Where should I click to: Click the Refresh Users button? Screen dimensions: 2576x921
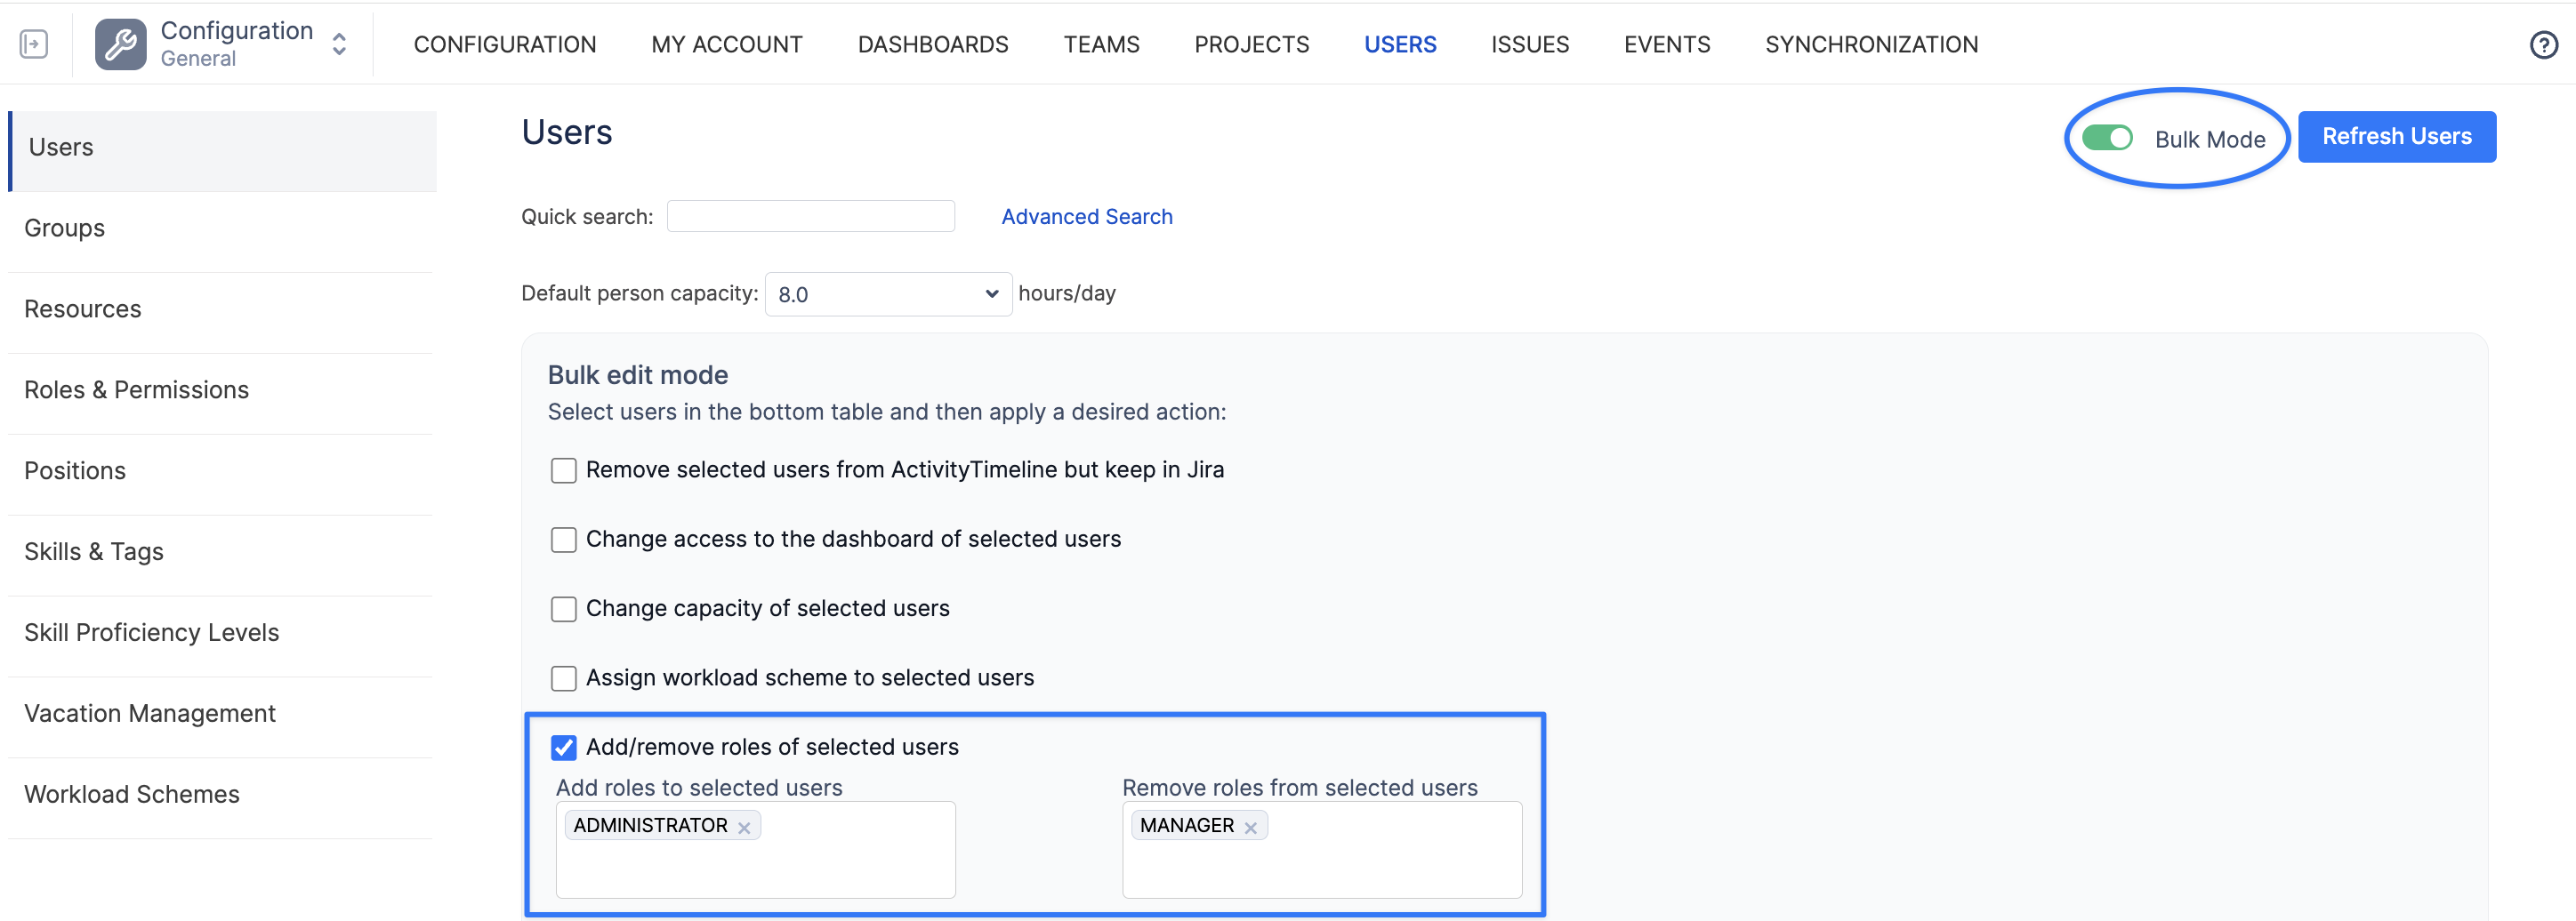pyautogui.click(x=2396, y=137)
